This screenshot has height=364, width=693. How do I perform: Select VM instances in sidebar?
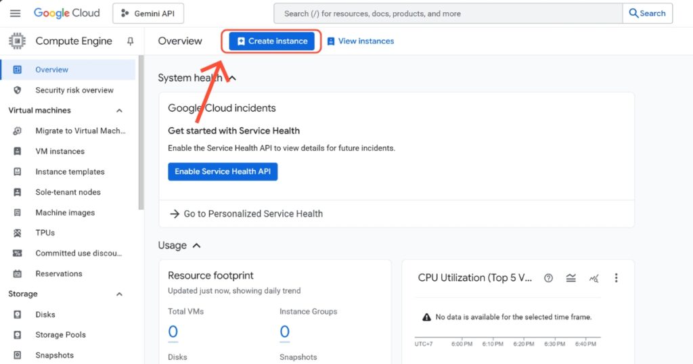pos(60,152)
